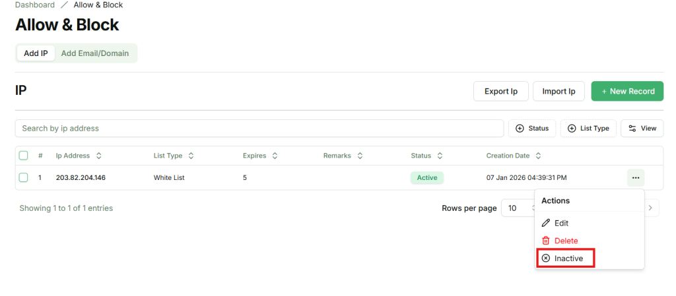Image resolution: width=676 pixels, height=296 pixels.
Task: Set the record to Inactive
Action: (x=568, y=258)
